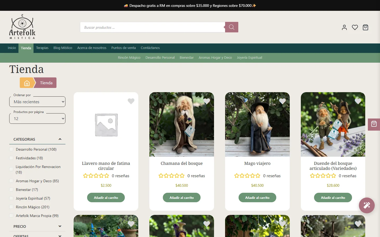Open Rincón Mágico in the green submenu

click(129, 58)
